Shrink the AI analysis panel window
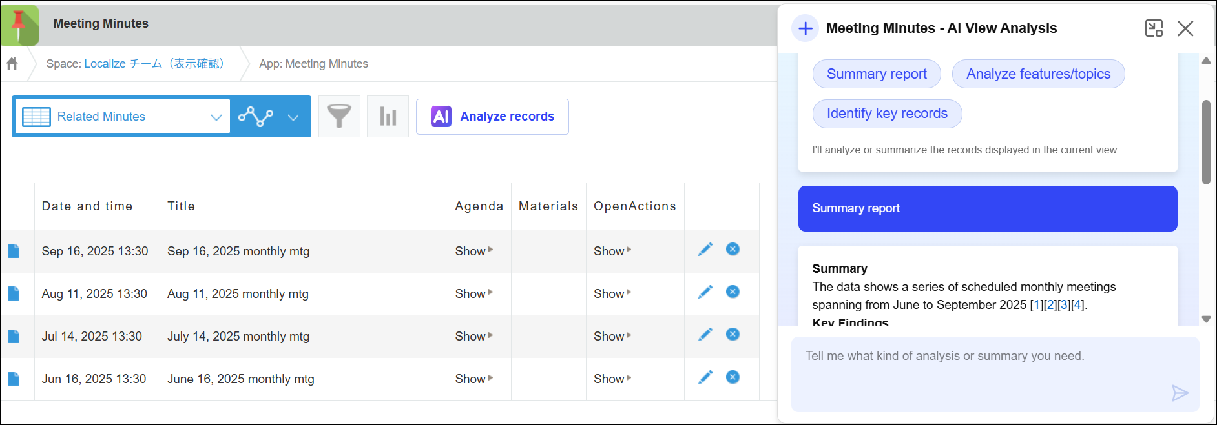1217x425 pixels. coord(1154,28)
